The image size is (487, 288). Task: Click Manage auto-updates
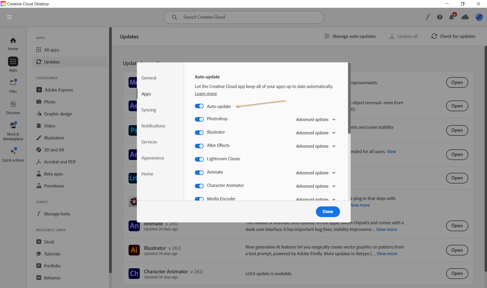pyautogui.click(x=350, y=36)
